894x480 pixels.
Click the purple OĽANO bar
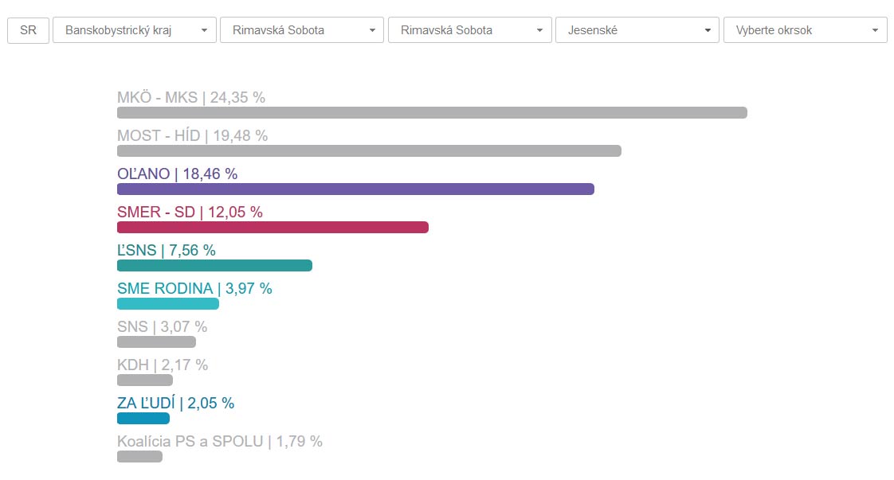pos(355,189)
